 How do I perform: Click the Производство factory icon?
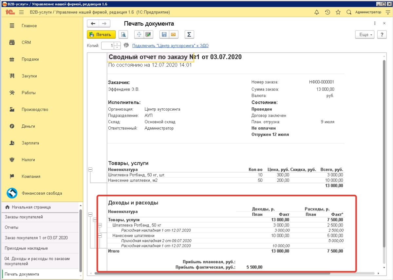(12, 109)
